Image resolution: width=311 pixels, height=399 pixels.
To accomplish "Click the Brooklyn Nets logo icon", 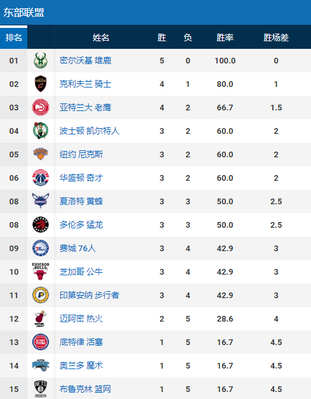I will [41, 389].
